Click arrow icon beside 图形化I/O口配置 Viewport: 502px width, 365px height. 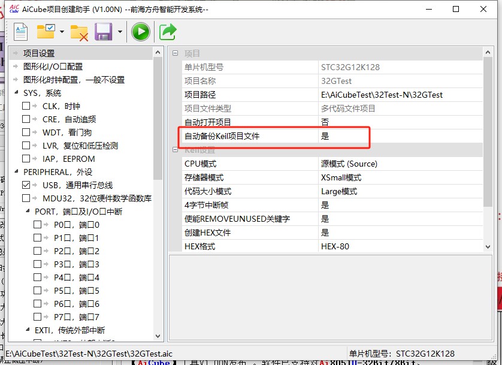[16, 67]
